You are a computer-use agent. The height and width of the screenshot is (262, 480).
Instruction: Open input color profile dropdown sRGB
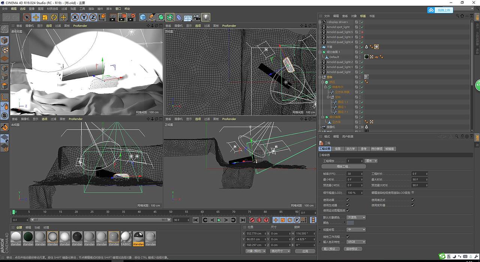356,242
